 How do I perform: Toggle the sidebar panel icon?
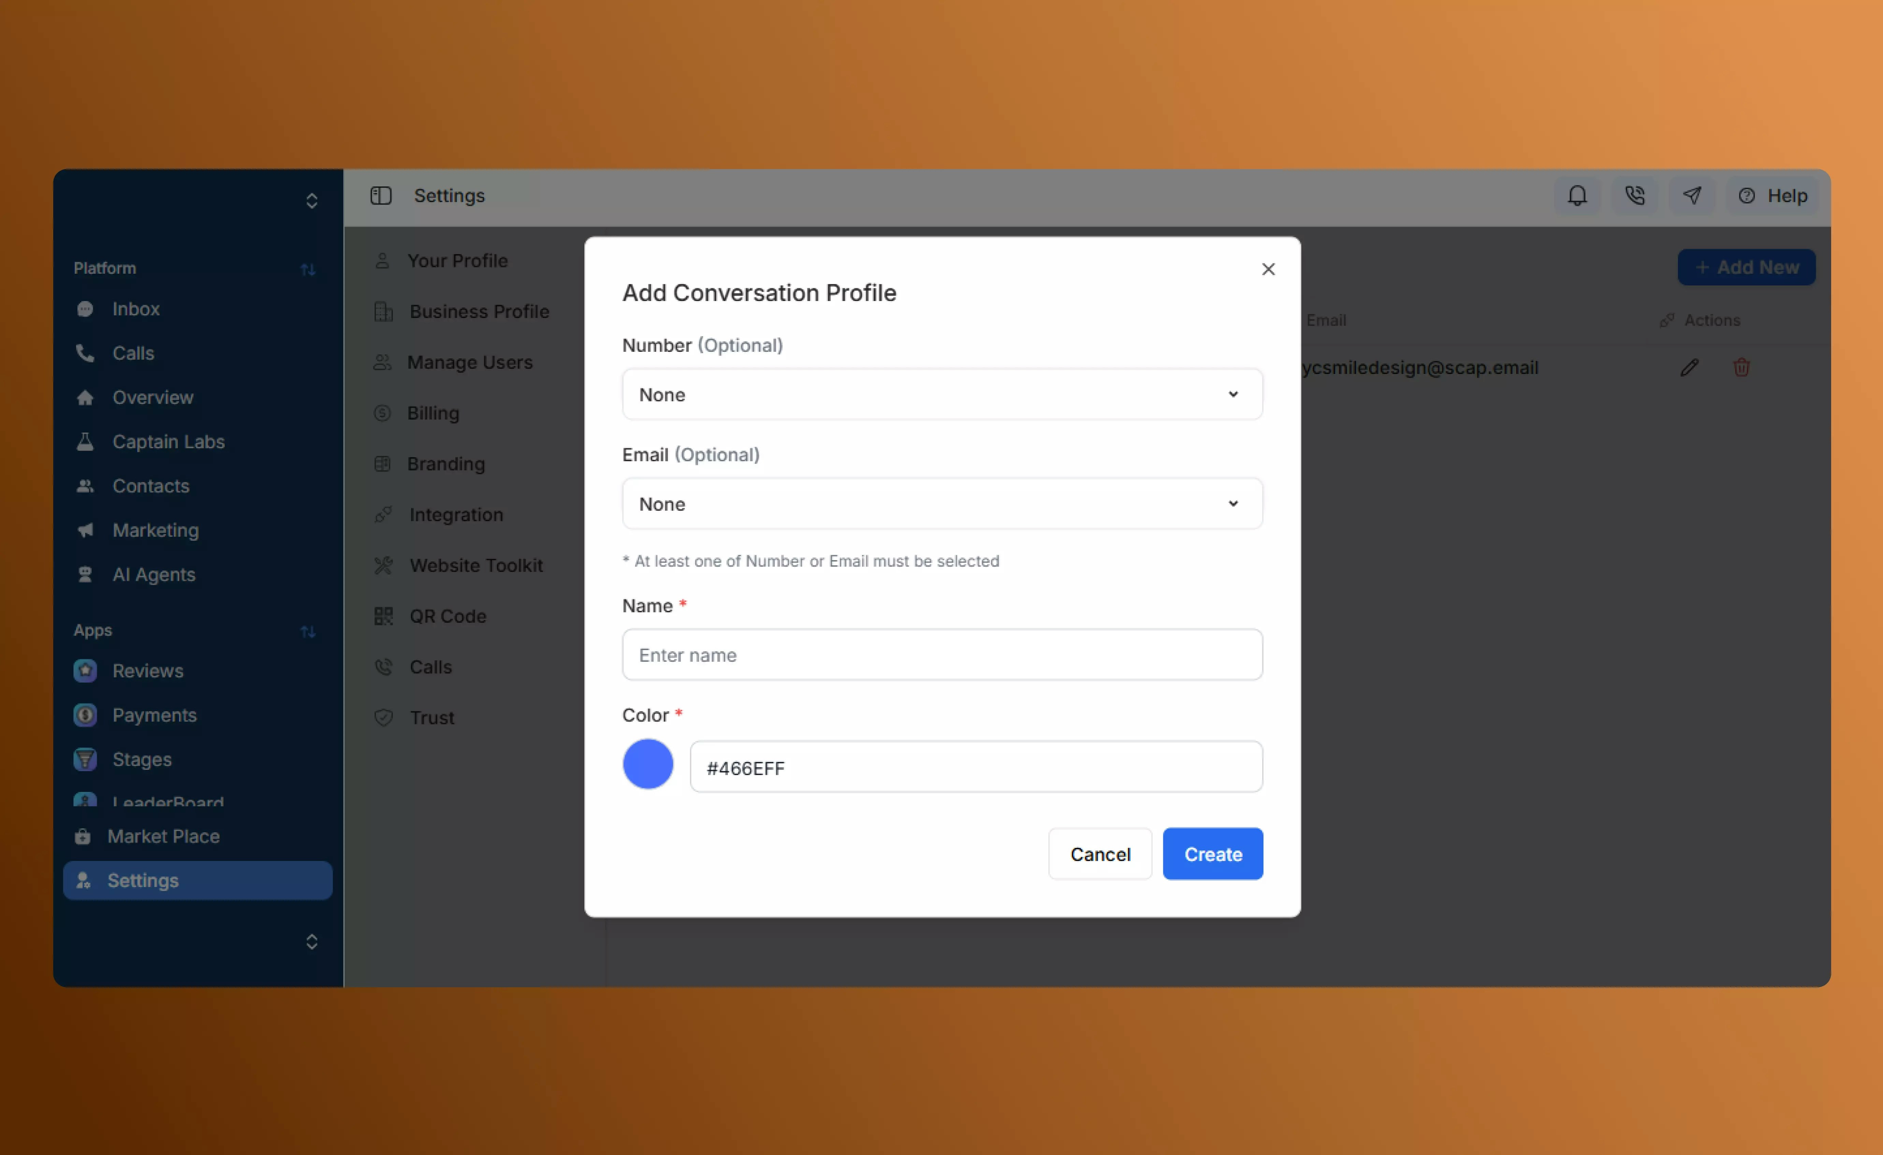[x=381, y=196]
